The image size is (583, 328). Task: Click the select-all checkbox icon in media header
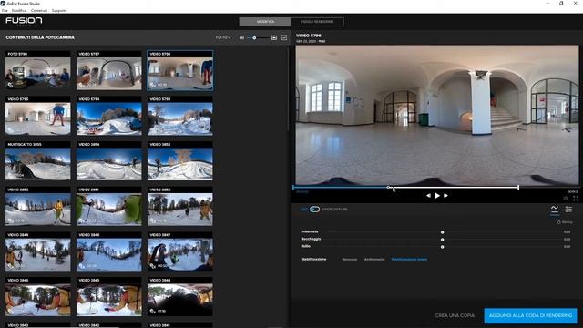[284, 37]
